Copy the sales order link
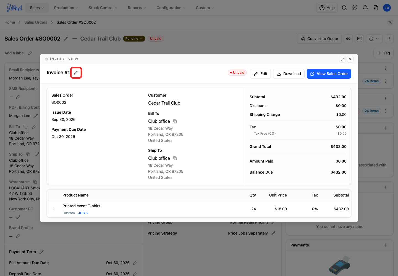The height and width of the screenshot is (276, 398). [348, 39]
